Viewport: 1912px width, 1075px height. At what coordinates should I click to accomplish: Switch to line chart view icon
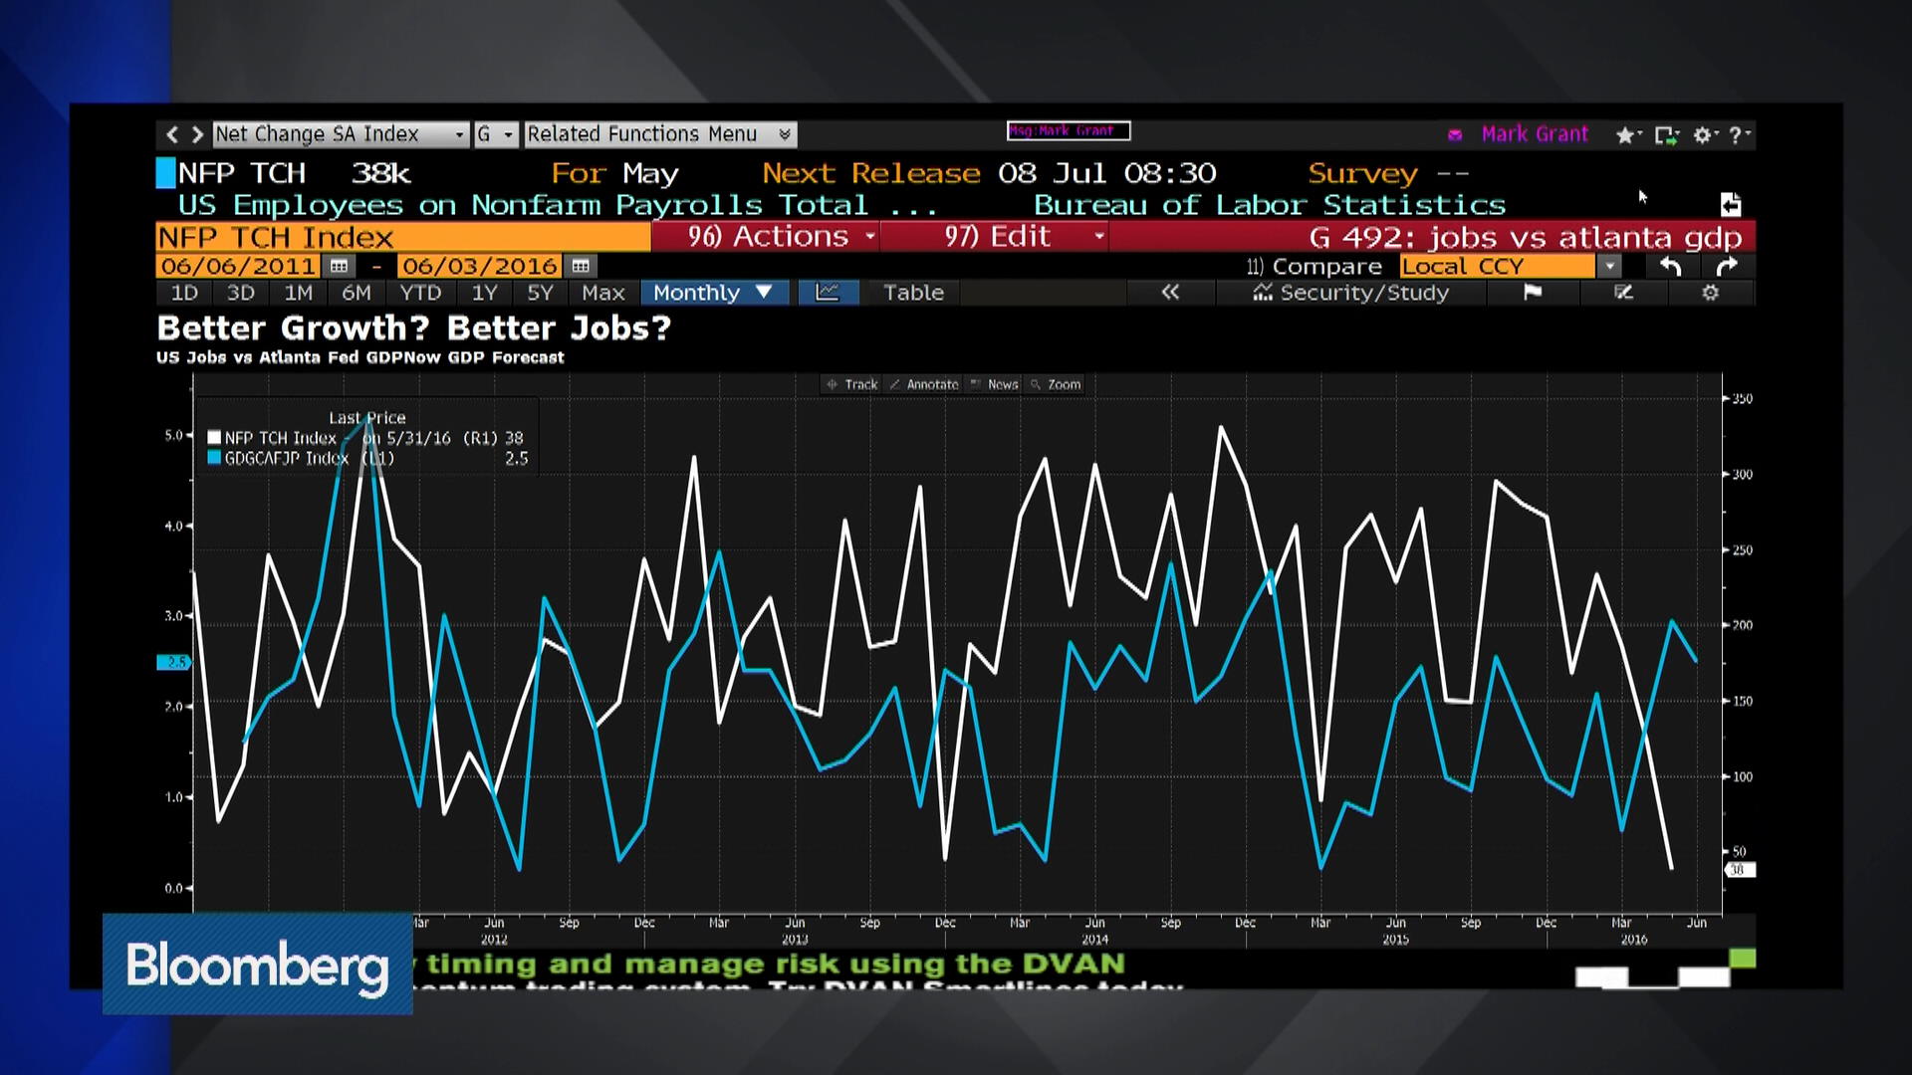coord(828,293)
